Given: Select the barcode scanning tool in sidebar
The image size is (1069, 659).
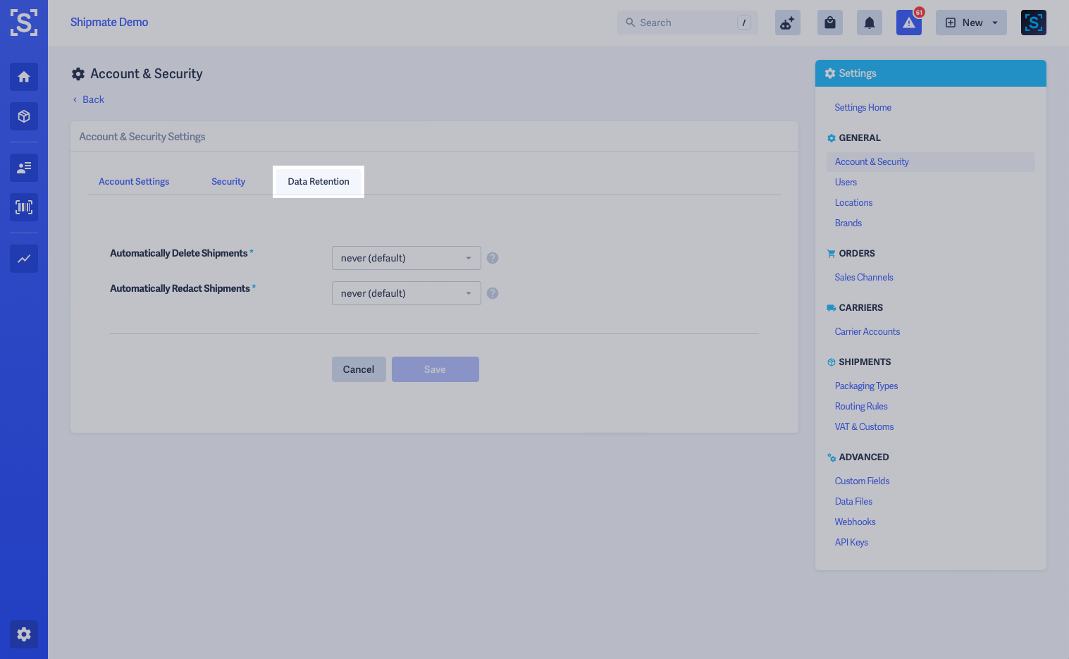Looking at the screenshot, I should (23, 207).
